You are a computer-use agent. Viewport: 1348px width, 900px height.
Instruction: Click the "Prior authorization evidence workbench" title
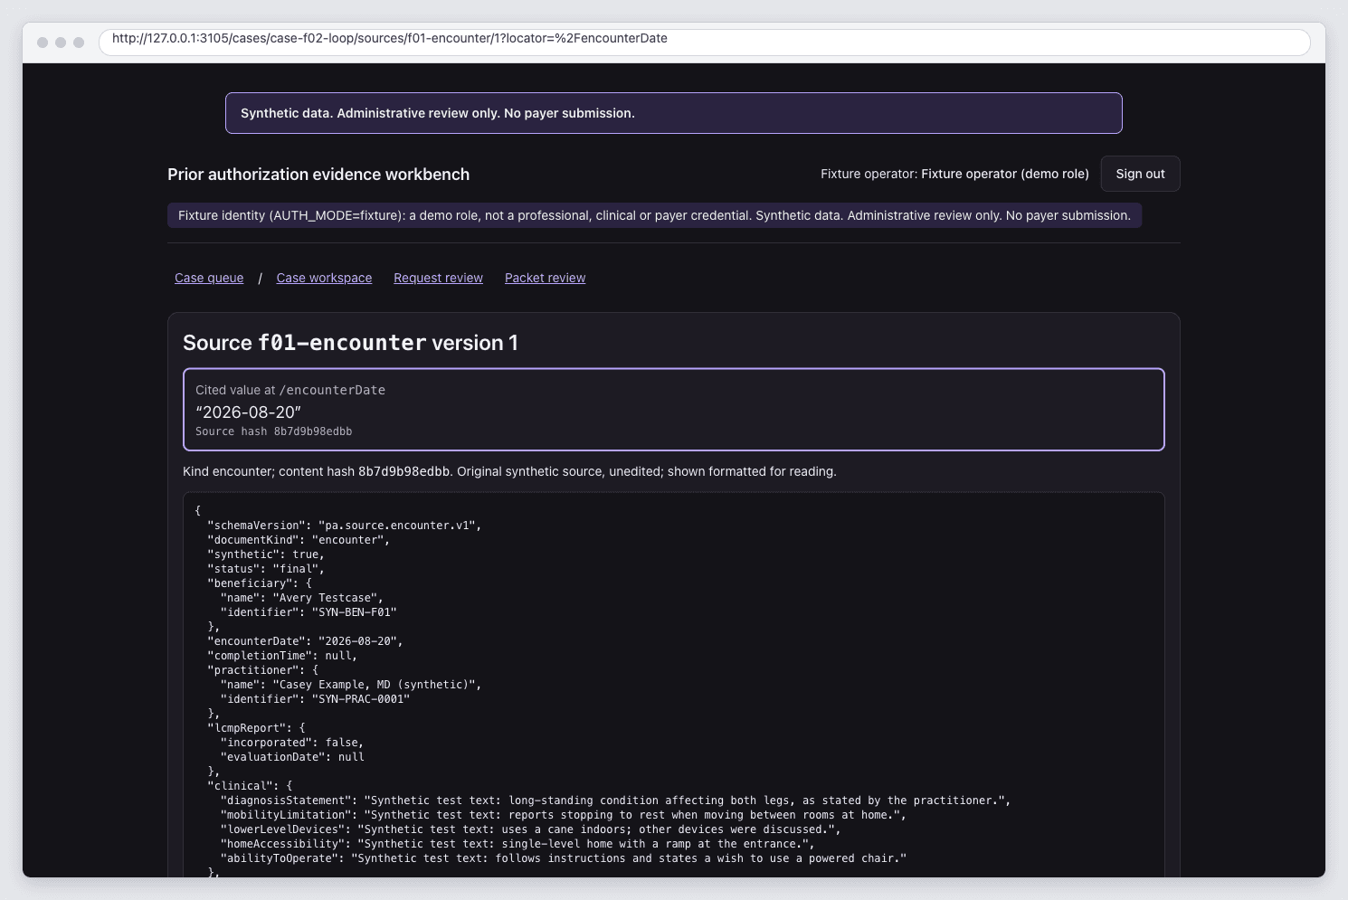[x=318, y=175]
